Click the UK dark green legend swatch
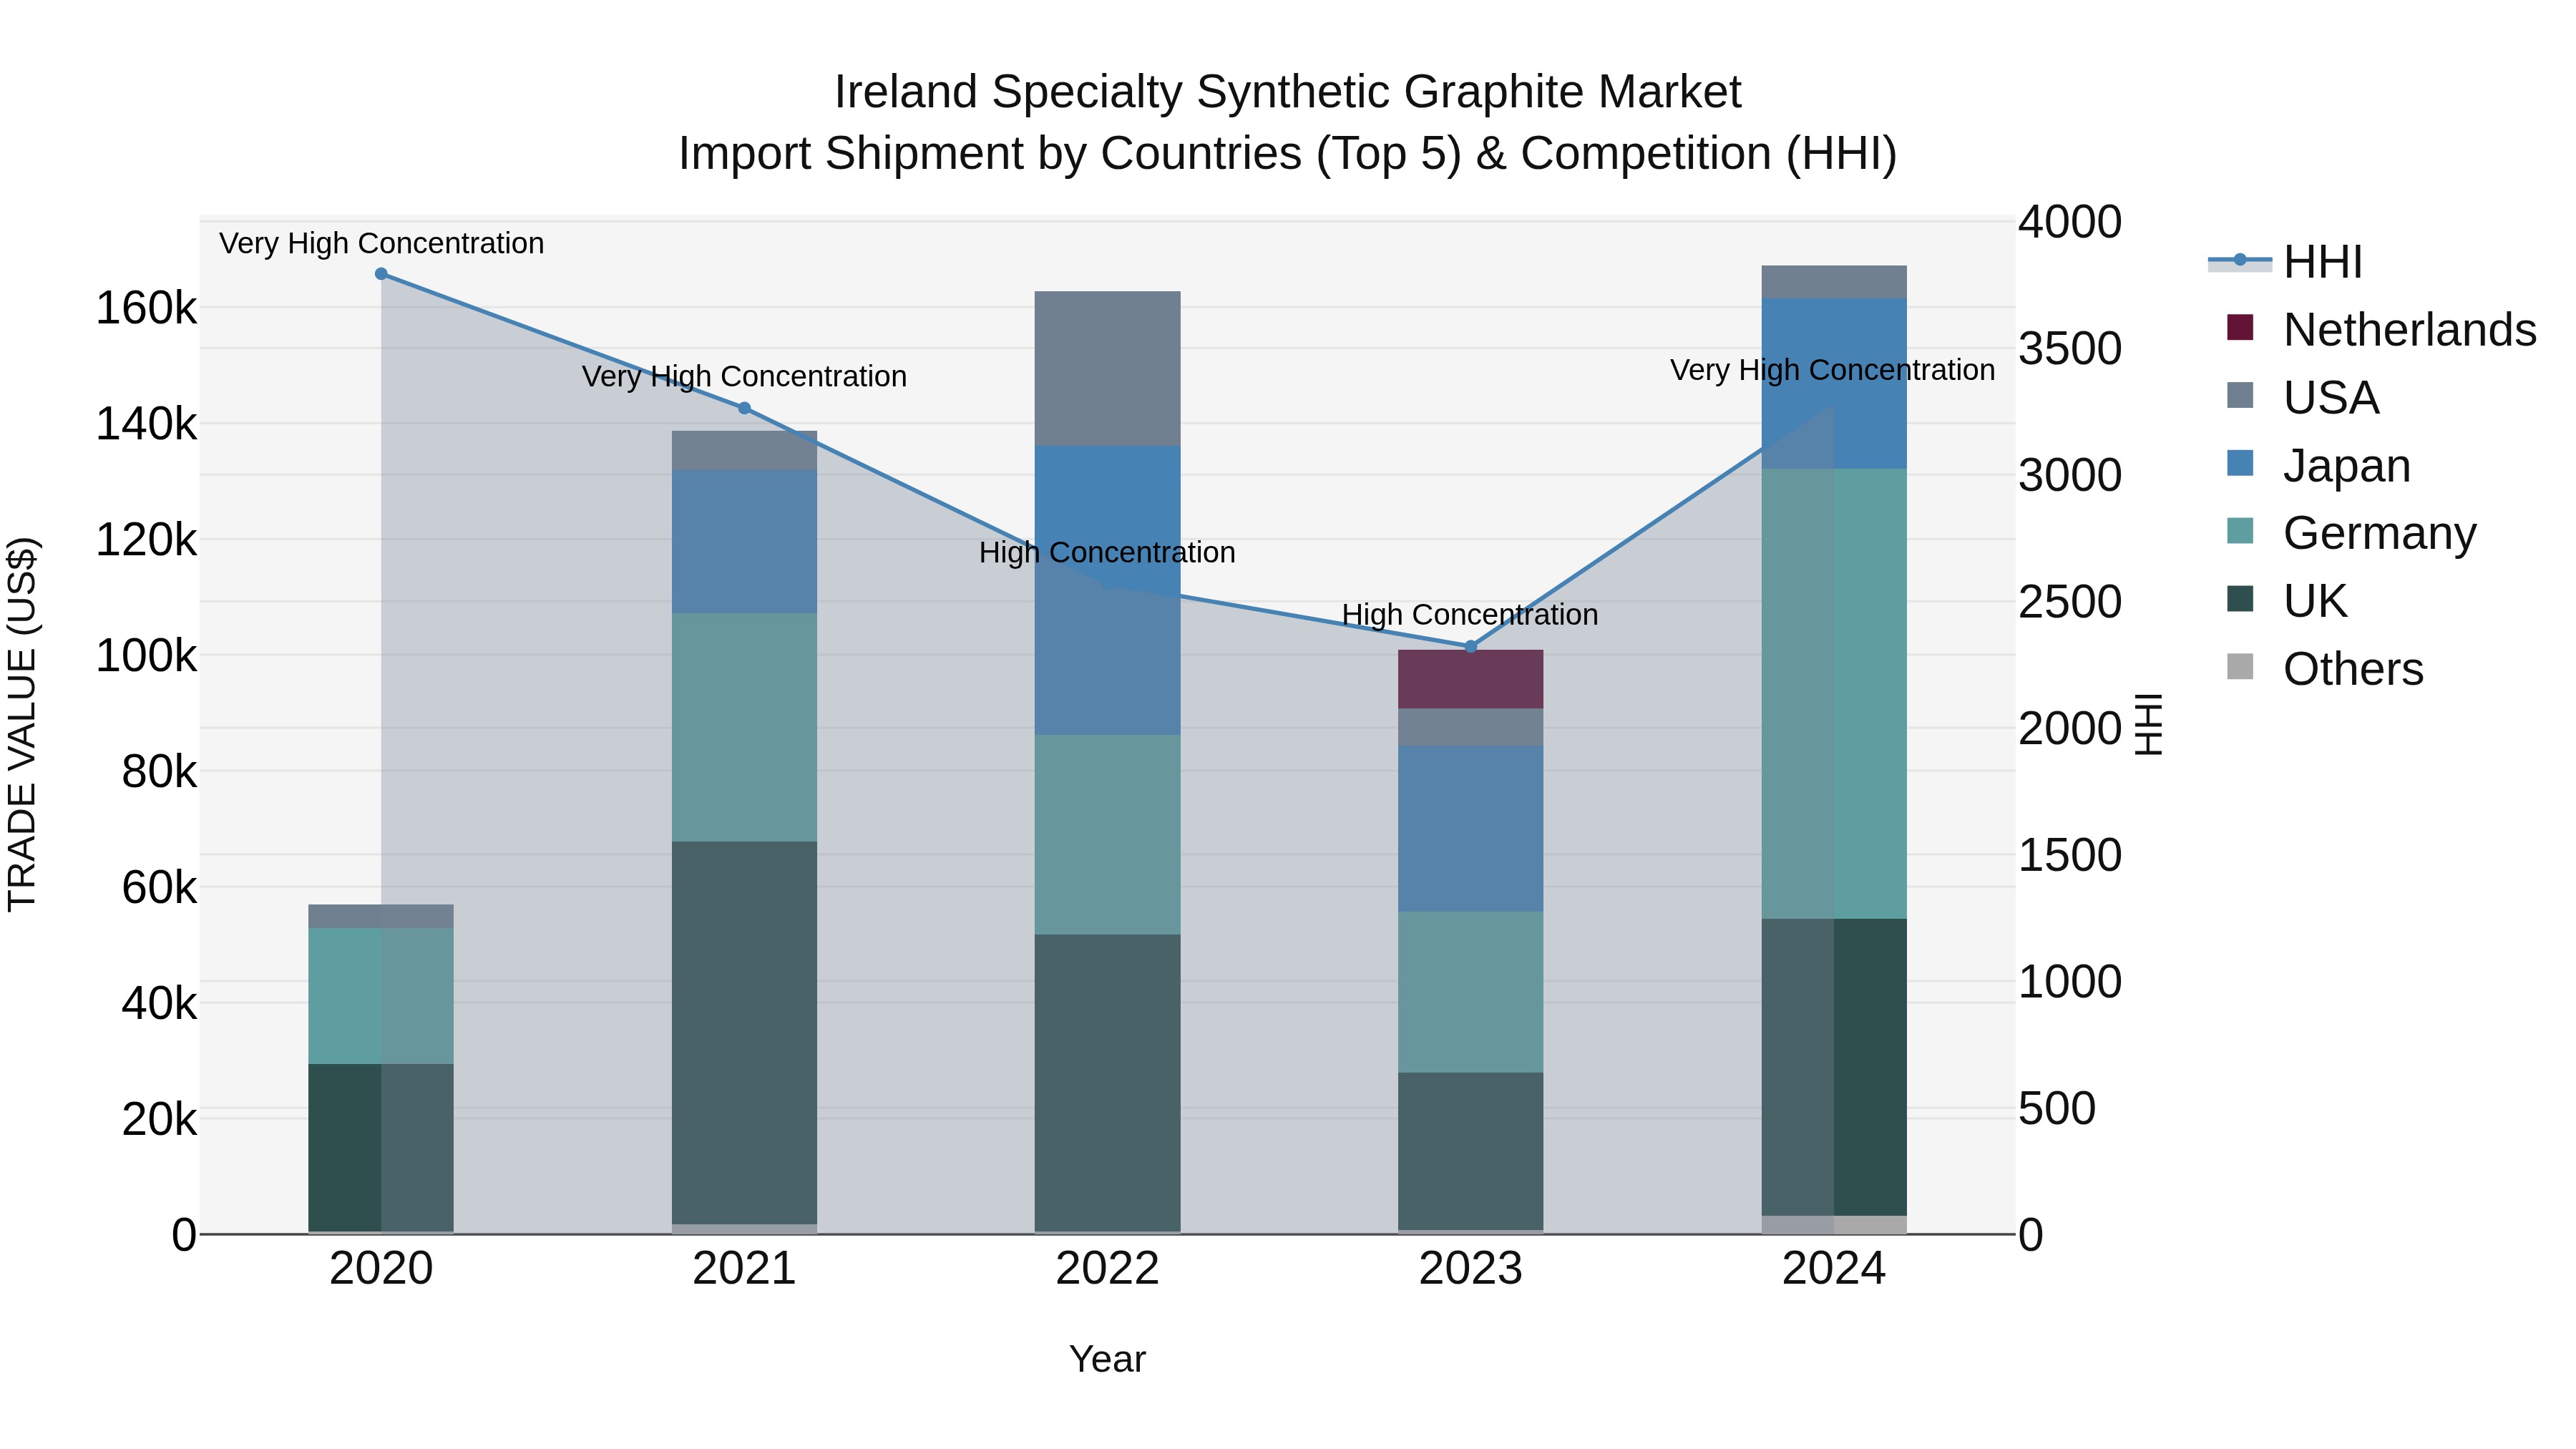The image size is (2576, 1449). 2240,600
